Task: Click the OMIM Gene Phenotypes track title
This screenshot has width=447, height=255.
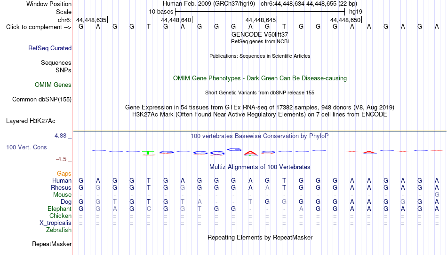Action: [260, 78]
